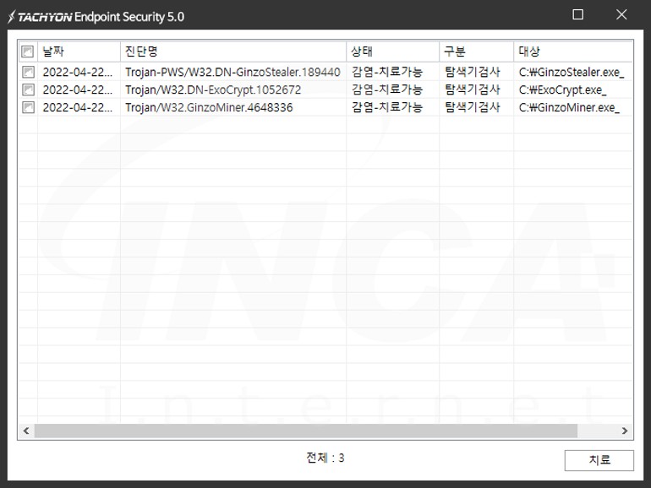Image resolution: width=651 pixels, height=488 pixels.
Task: Click the TACHYON logo in the title bar
Action: 40,17
